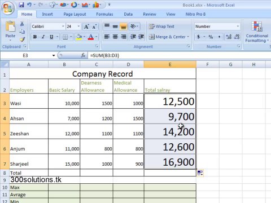Screen dimensions: 271x203
Task: Activate the Format Painter brush
Action: click(x=22, y=39)
